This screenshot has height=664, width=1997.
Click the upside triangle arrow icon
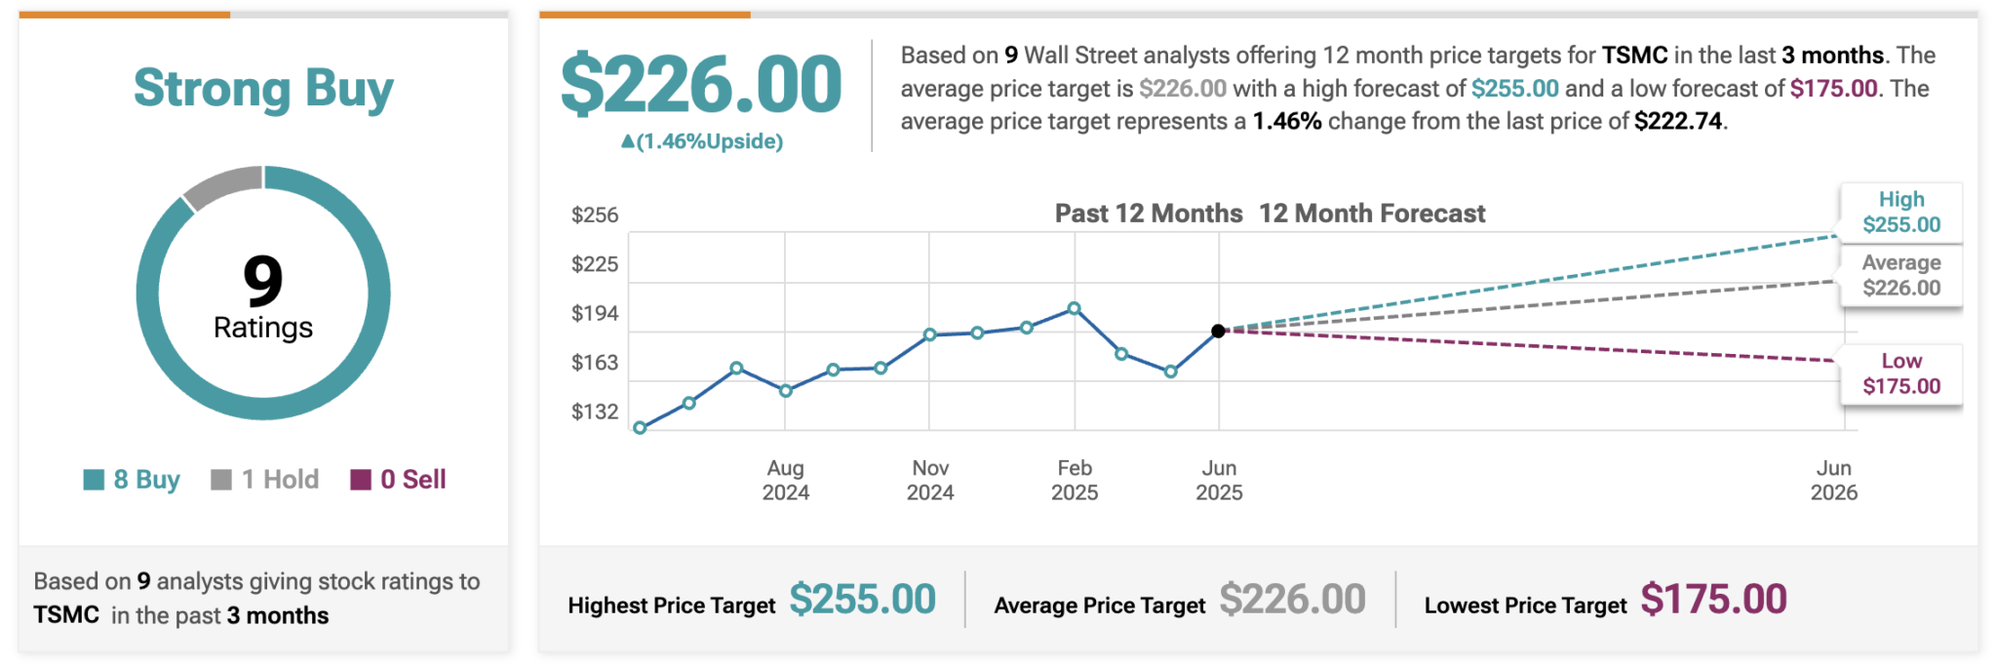tap(628, 141)
